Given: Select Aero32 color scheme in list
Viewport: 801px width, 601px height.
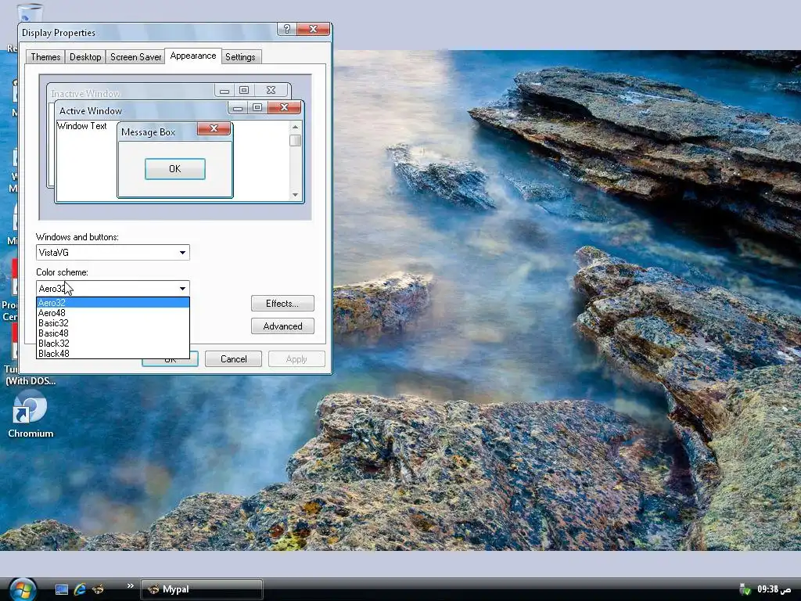Looking at the screenshot, I should coord(113,303).
